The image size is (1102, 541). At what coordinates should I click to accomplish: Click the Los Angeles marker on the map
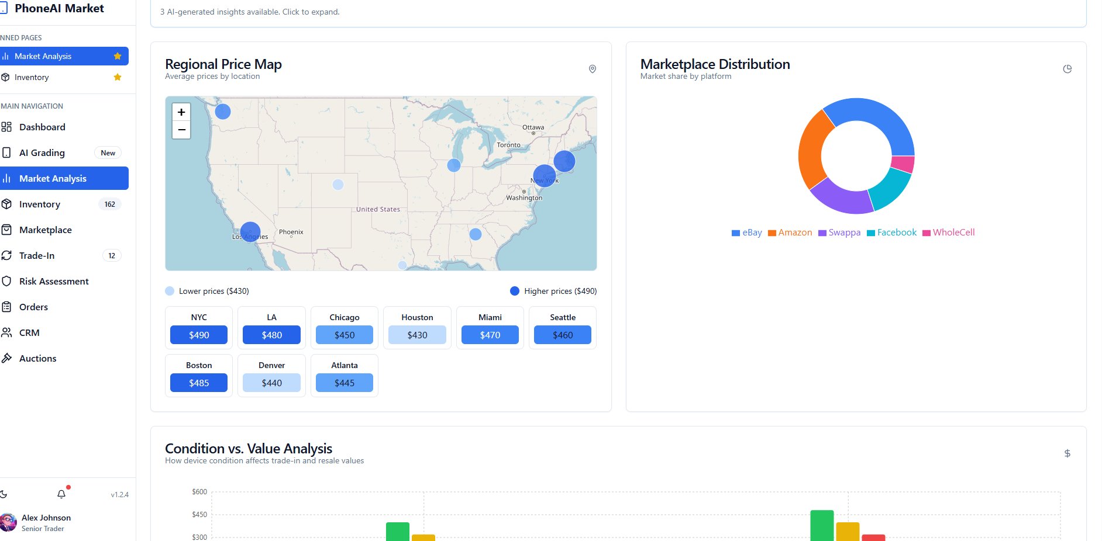click(x=250, y=232)
